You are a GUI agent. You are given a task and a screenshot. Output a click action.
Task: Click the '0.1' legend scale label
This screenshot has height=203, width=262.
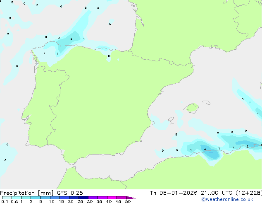[x=5, y=201]
